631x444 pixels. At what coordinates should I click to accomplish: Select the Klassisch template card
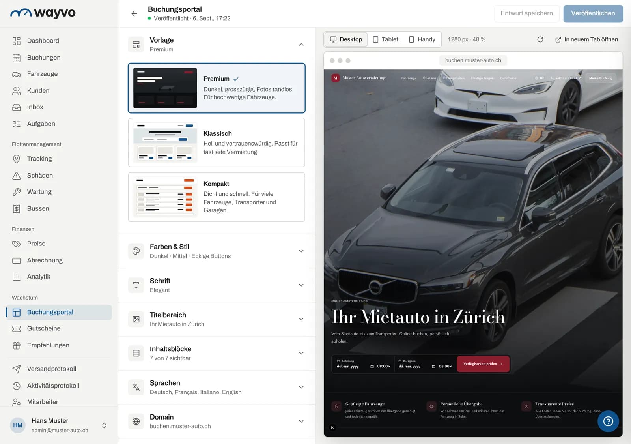point(217,142)
